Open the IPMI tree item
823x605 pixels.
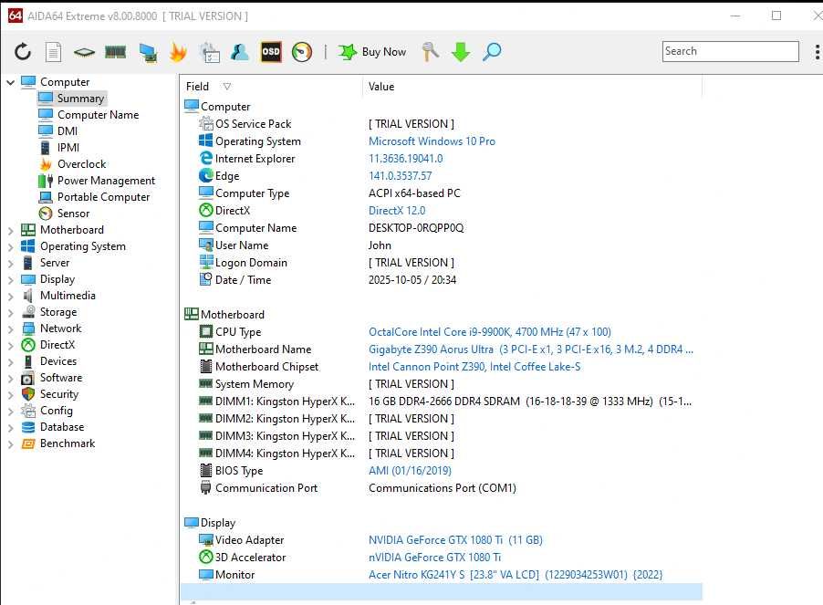click(x=59, y=148)
